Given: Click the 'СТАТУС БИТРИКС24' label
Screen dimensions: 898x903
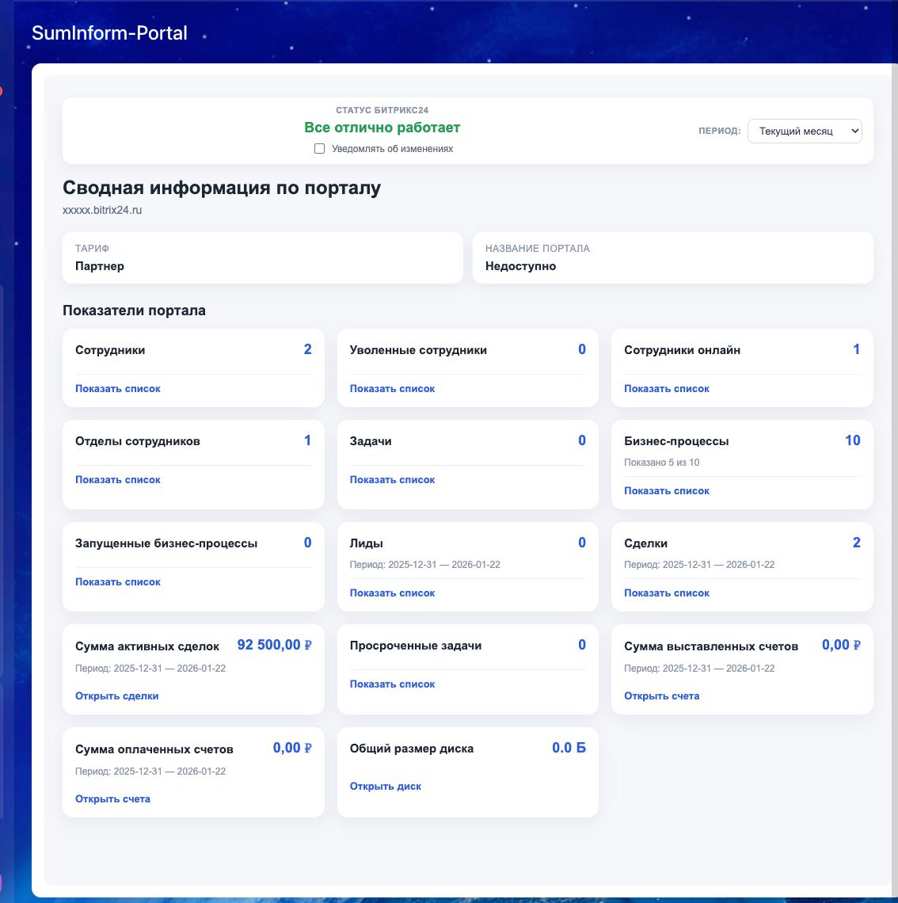Looking at the screenshot, I should pyautogui.click(x=382, y=110).
